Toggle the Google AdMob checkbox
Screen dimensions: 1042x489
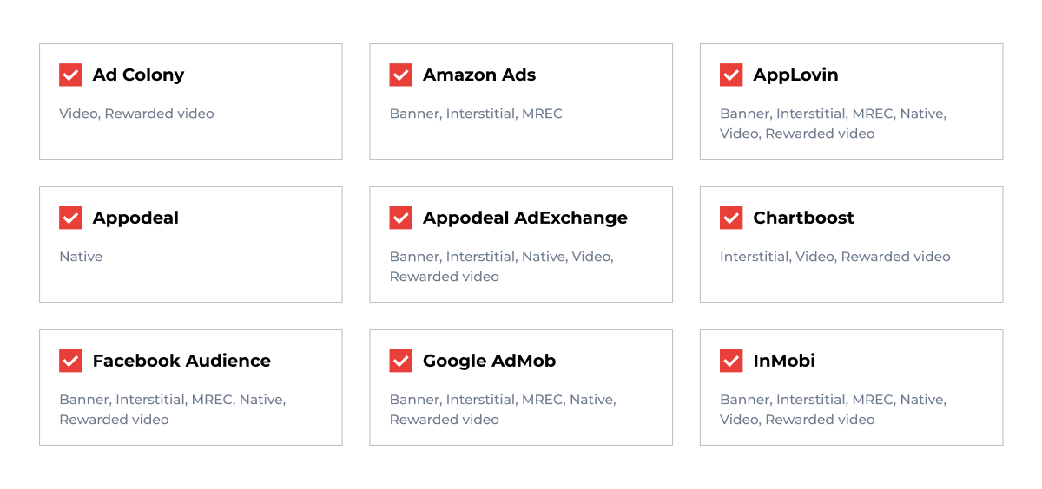tap(400, 361)
